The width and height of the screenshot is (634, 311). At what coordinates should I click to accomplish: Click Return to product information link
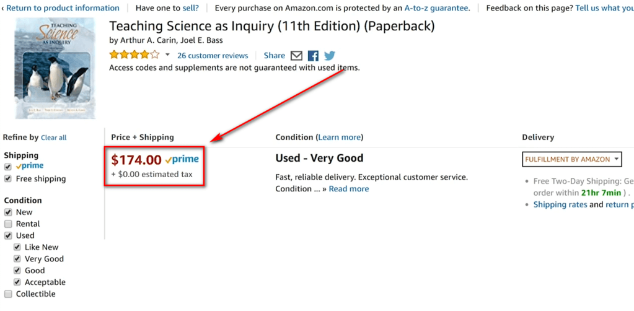click(x=63, y=8)
